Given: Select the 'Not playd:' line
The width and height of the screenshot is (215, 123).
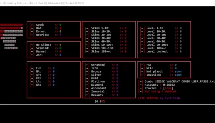Looking at the screenshot, I should (x=161, y=72).
